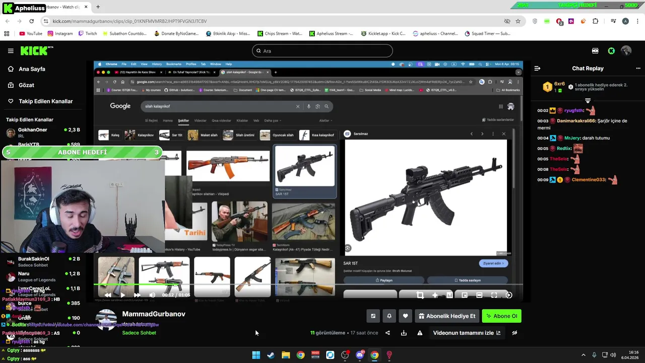
Task: Click Danimarkakrali66 username in chat
Action: point(576,121)
